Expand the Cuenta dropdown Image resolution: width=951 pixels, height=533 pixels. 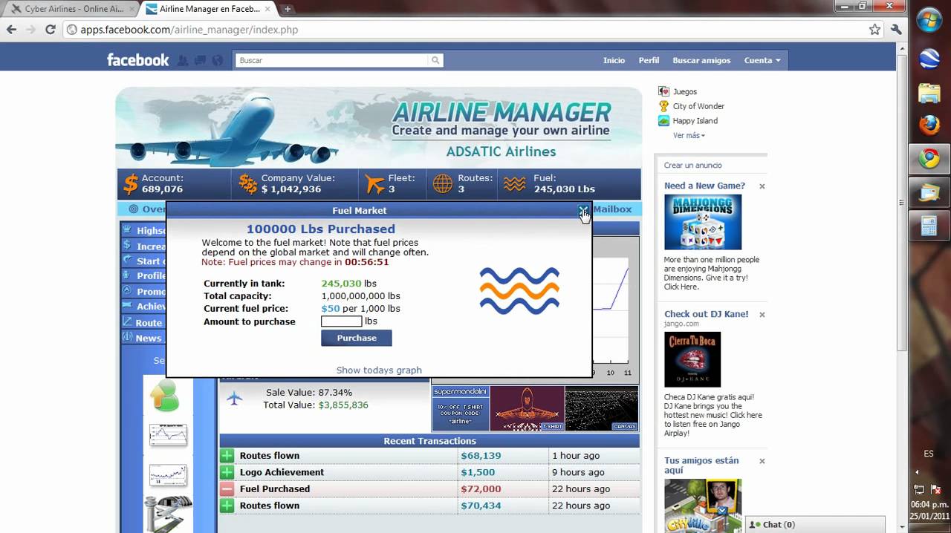pyautogui.click(x=762, y=60)
